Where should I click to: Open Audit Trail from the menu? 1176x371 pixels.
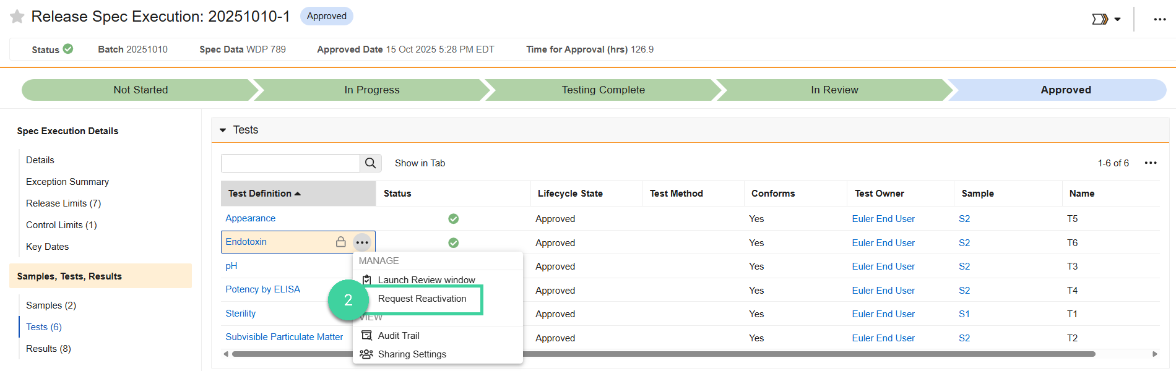[x=399, y=336]
